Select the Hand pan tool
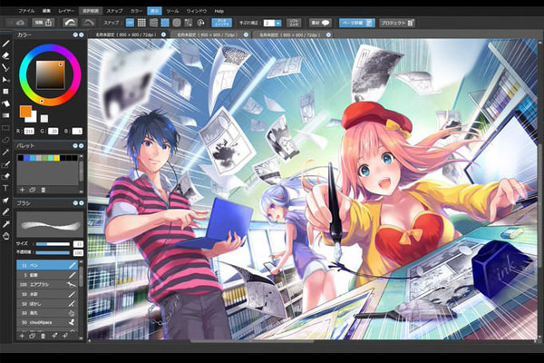 coord(6,236)
